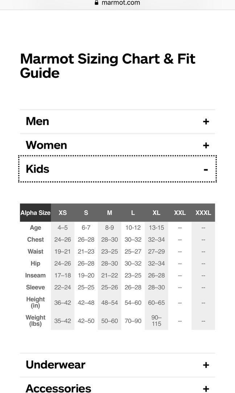Open the Men sizing accordion

(x=117, y=122)
